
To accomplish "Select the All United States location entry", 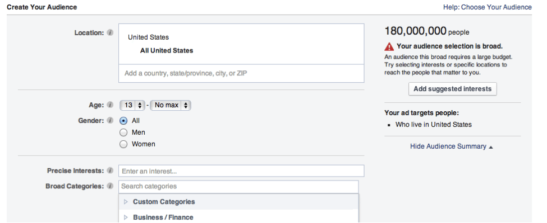I will point(167,51).
